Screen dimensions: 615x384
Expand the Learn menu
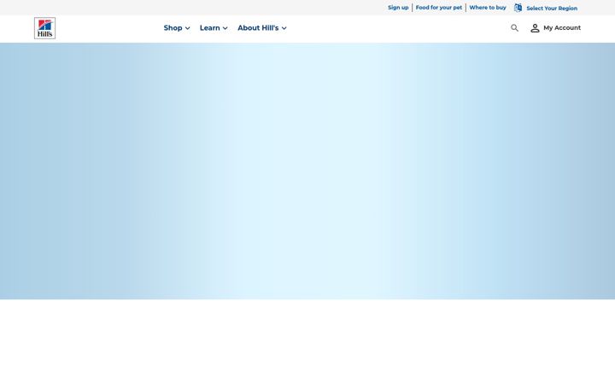point(214,28)
